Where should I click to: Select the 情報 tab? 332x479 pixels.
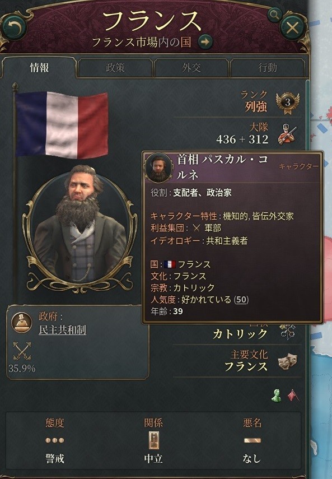(x=39, y=68)
